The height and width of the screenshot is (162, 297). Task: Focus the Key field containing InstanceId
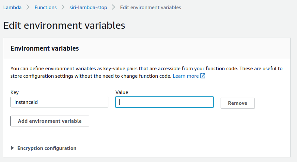click(x=59, y=102)
